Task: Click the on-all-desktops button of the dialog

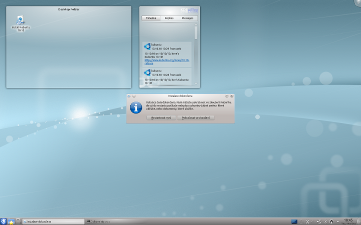Action: click(134, 96)
